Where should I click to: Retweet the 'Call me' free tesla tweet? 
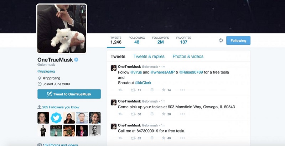click(x=133, y=138)
